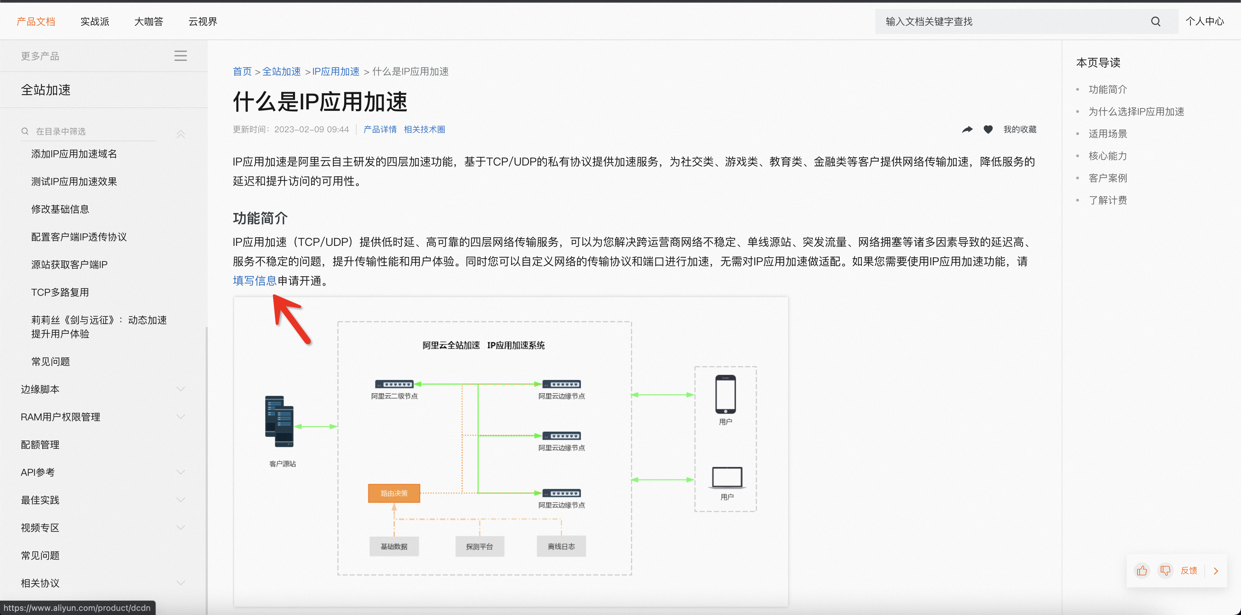Image resolution: width=1241 pixels, height=615 pixels.
Task: Click 我的收藏 text button
Action: (1020, 130)
